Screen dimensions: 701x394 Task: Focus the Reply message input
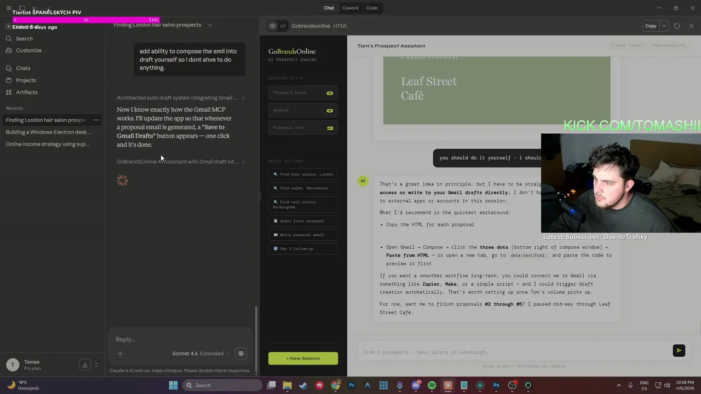coord(180,339)
